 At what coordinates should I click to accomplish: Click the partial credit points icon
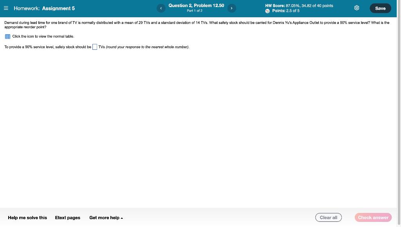(x=268, y=11)
